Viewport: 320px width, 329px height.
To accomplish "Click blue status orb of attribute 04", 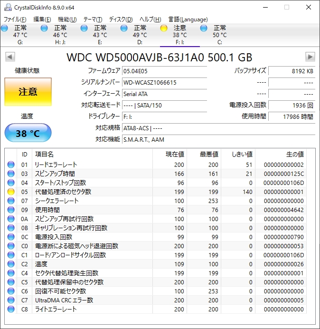I will [11, 183].
